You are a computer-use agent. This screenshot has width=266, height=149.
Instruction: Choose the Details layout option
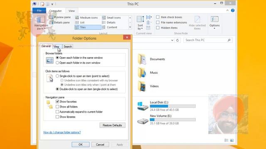pyautogui.click(x=109, y=22)
